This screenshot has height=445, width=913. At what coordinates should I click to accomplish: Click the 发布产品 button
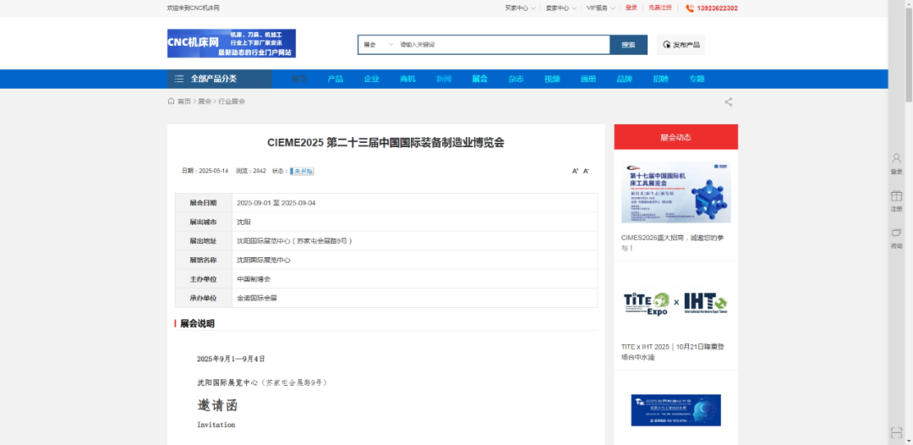tap(681, 45)
